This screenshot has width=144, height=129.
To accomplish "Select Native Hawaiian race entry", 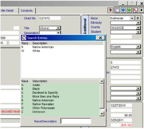I will pyautogui.click(x=60, y=104).
